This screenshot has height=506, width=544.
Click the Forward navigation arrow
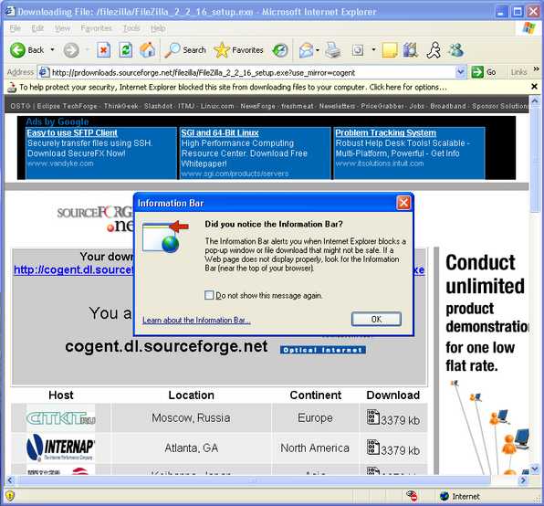click(71, 50)
